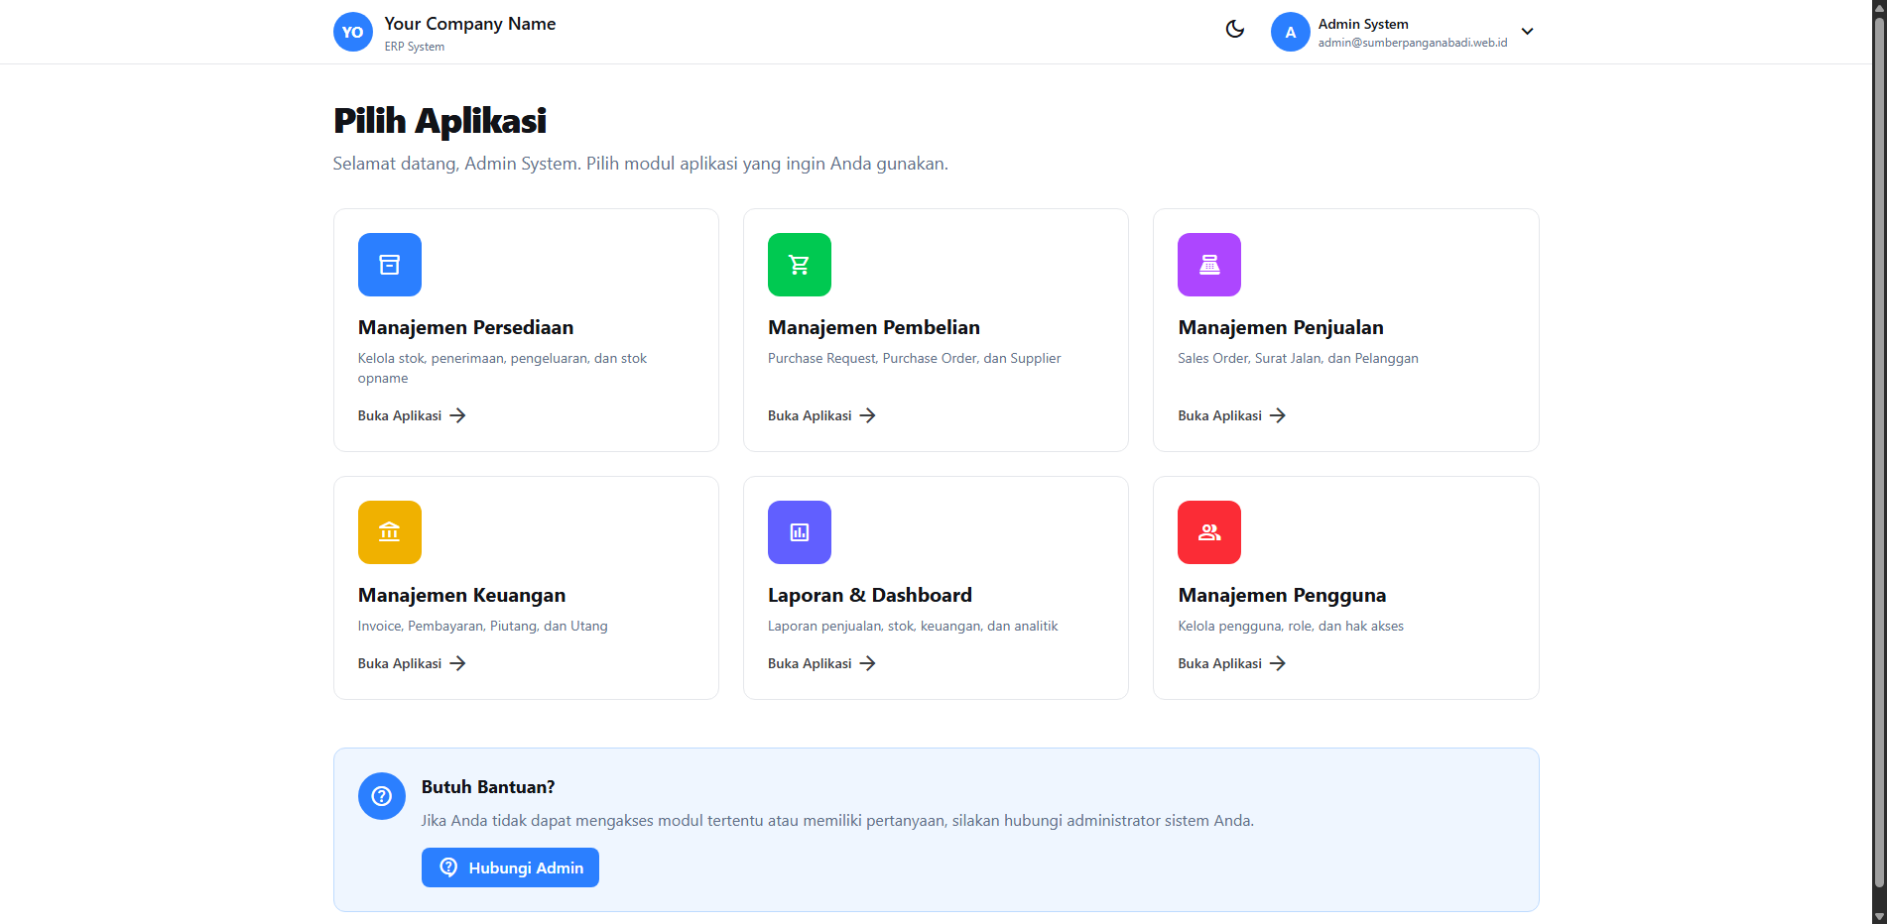This screenshot has width=1887, height=924.
Task: Click the purple Manajemen Penjualan register icon
Action: (x=1208, y=265)
